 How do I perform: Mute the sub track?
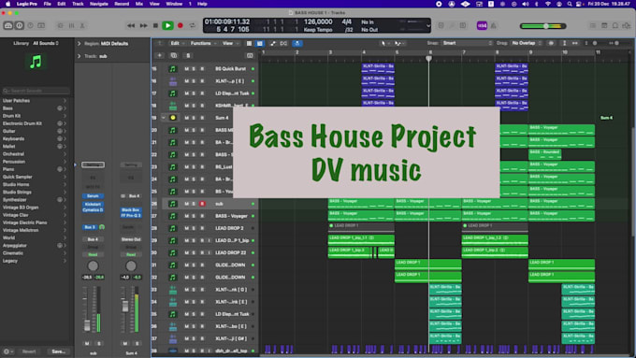(186, 204)
